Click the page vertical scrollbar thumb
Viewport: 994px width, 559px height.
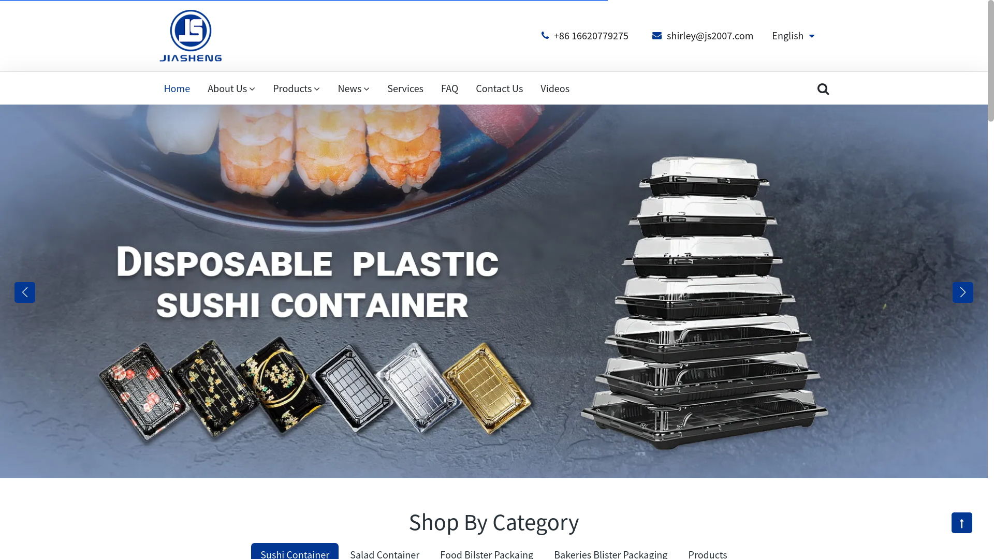991,61
